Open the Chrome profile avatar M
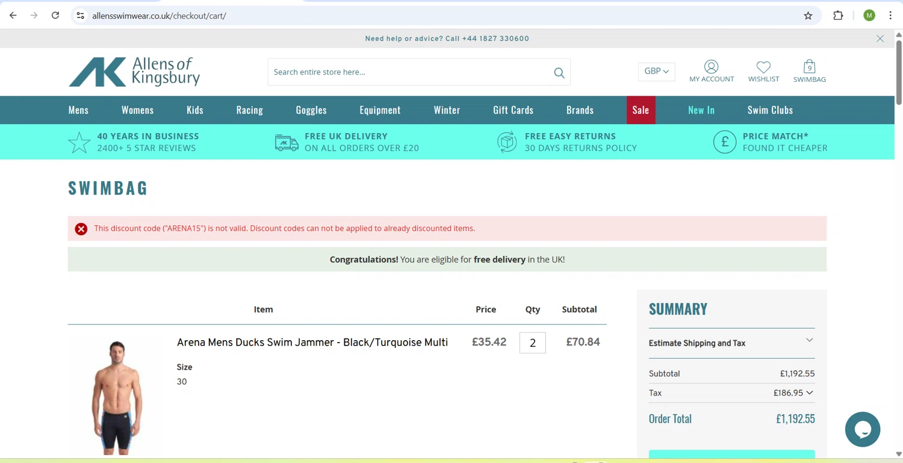This screenshot has width=903, height=463. [869, 16]
